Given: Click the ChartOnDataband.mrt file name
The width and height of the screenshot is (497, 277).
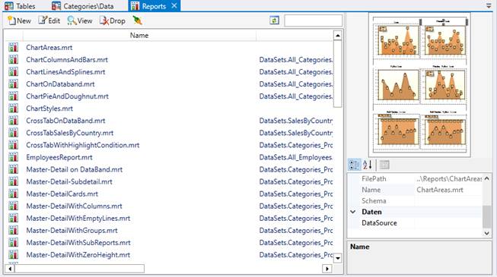Looking at the screenshot, I should coord(60,84).
